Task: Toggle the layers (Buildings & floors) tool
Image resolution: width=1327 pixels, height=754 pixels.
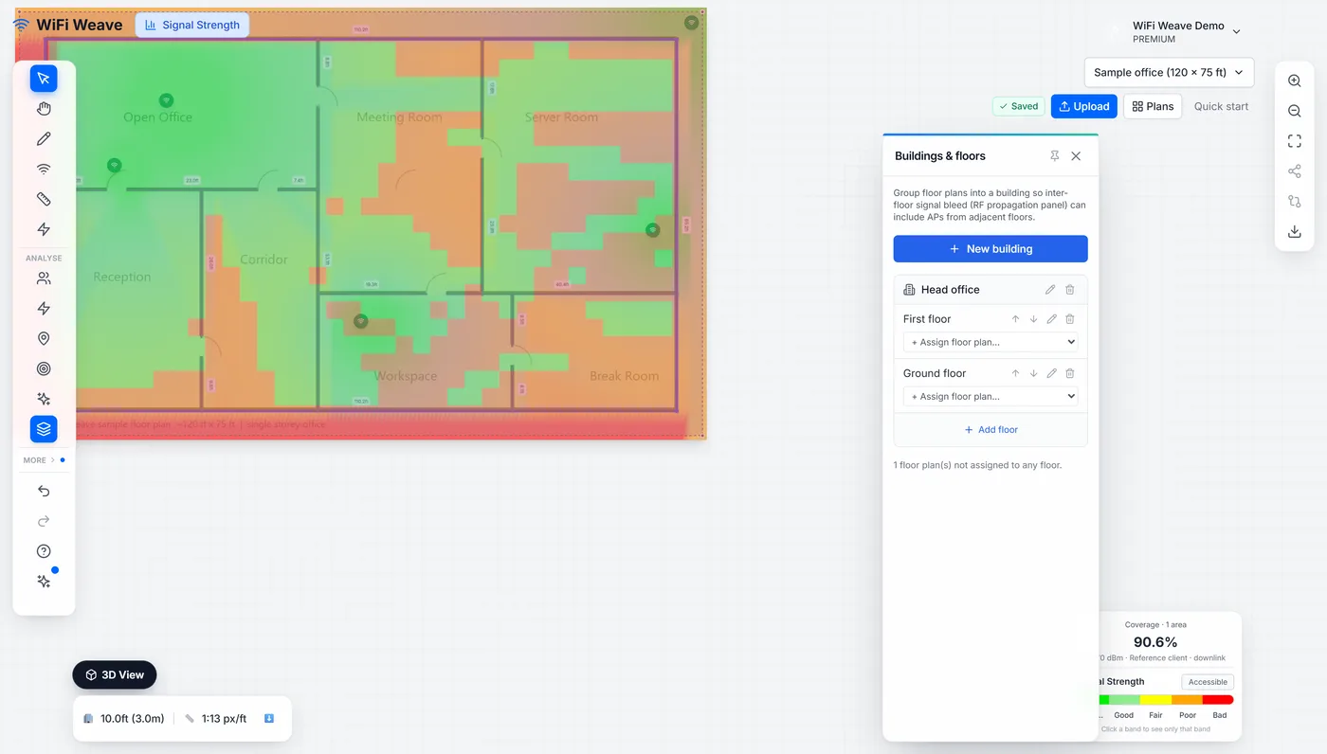Action: [x=44, y=429]
